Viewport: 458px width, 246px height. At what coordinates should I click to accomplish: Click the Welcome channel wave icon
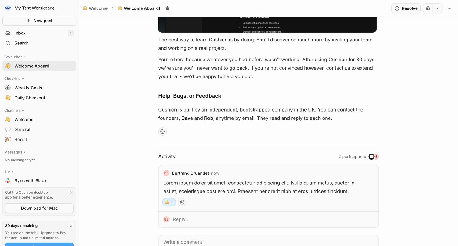8,120
